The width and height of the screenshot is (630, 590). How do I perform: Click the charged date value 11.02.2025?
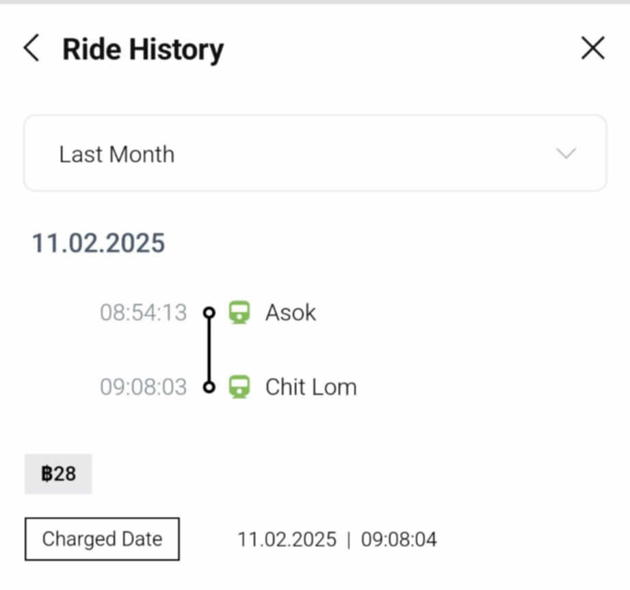287,539
